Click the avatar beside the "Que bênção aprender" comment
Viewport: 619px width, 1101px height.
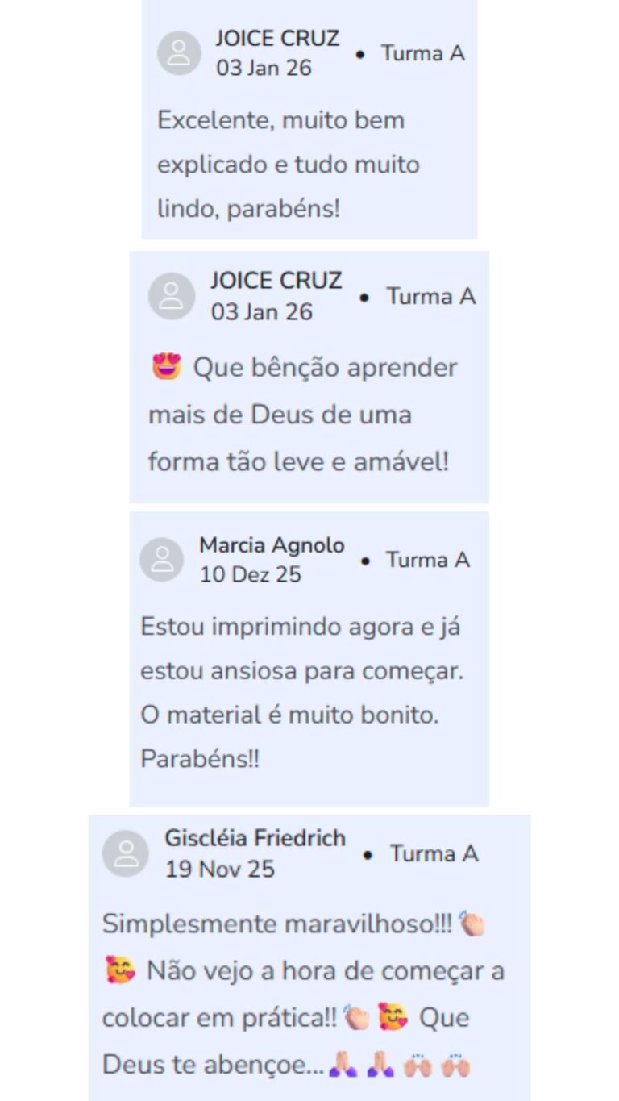tap(172, 296)
